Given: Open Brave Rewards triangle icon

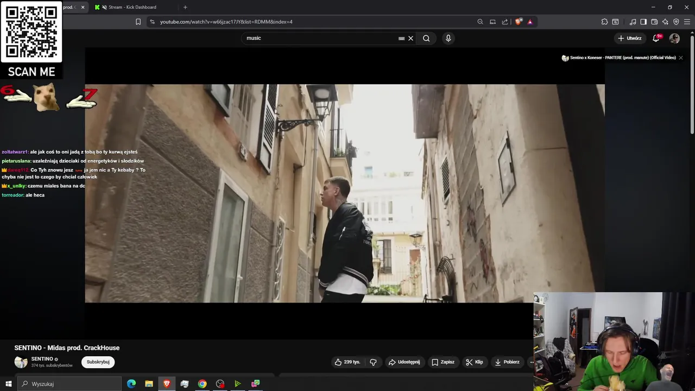Looking at the screenshot, I should [530, 22].
